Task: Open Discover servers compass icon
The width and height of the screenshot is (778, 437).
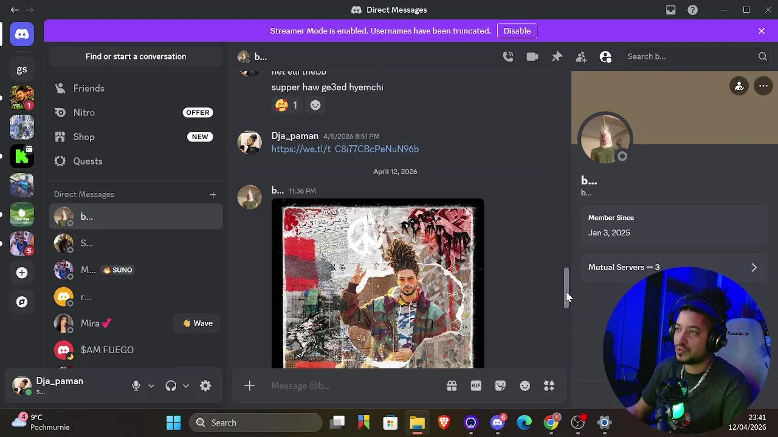Action: [22, 302]
